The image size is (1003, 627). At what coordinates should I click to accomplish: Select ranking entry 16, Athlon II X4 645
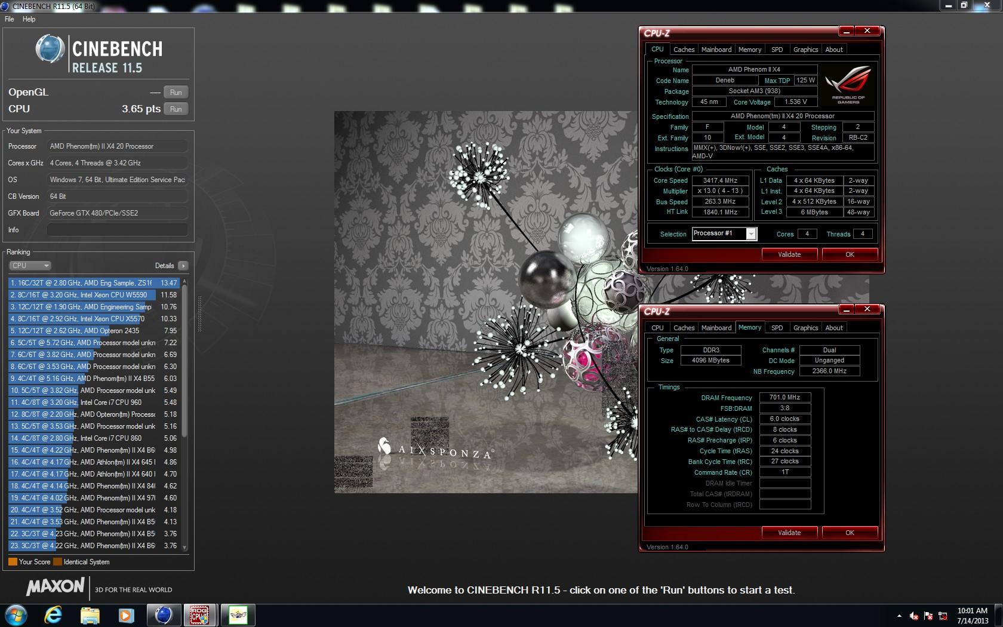(94, 462)
